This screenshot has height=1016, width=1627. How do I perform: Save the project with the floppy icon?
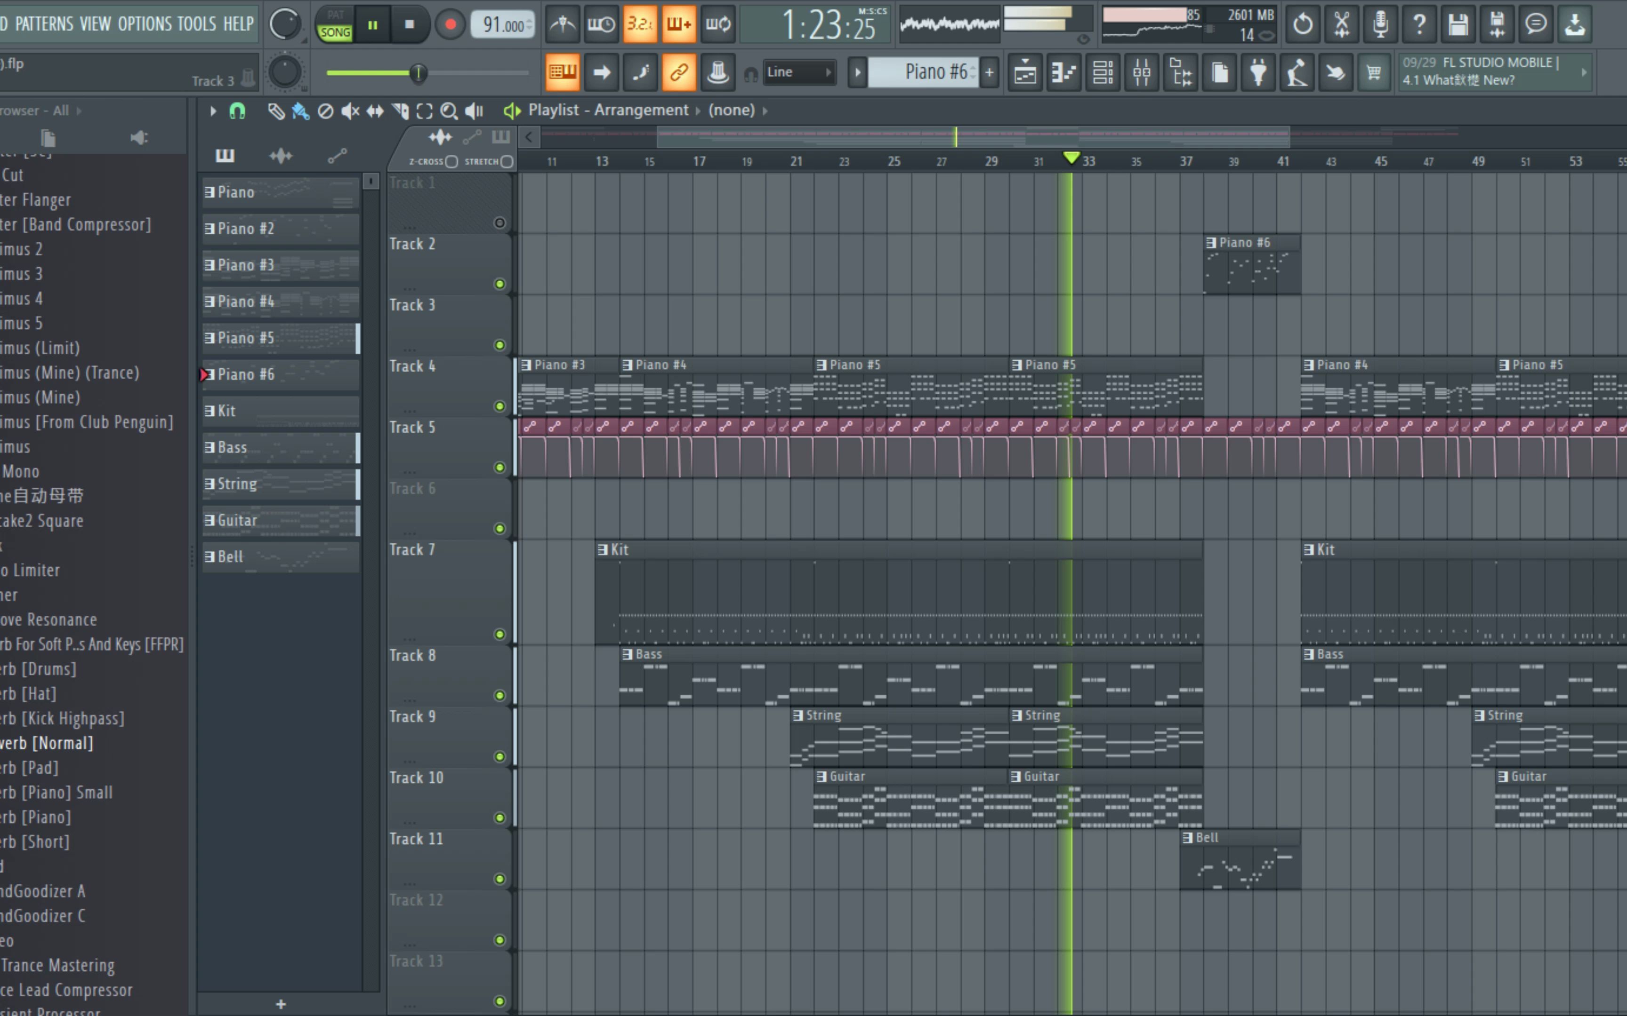tap(1458, 25)
